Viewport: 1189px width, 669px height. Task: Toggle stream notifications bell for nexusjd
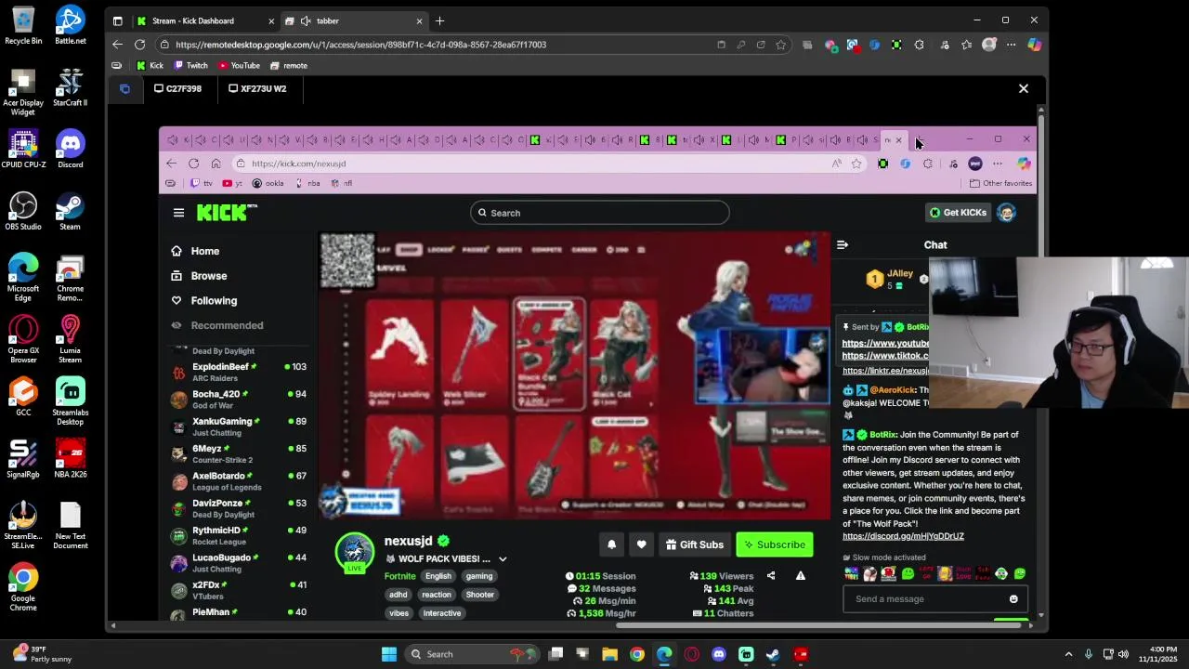pos(611,544)
